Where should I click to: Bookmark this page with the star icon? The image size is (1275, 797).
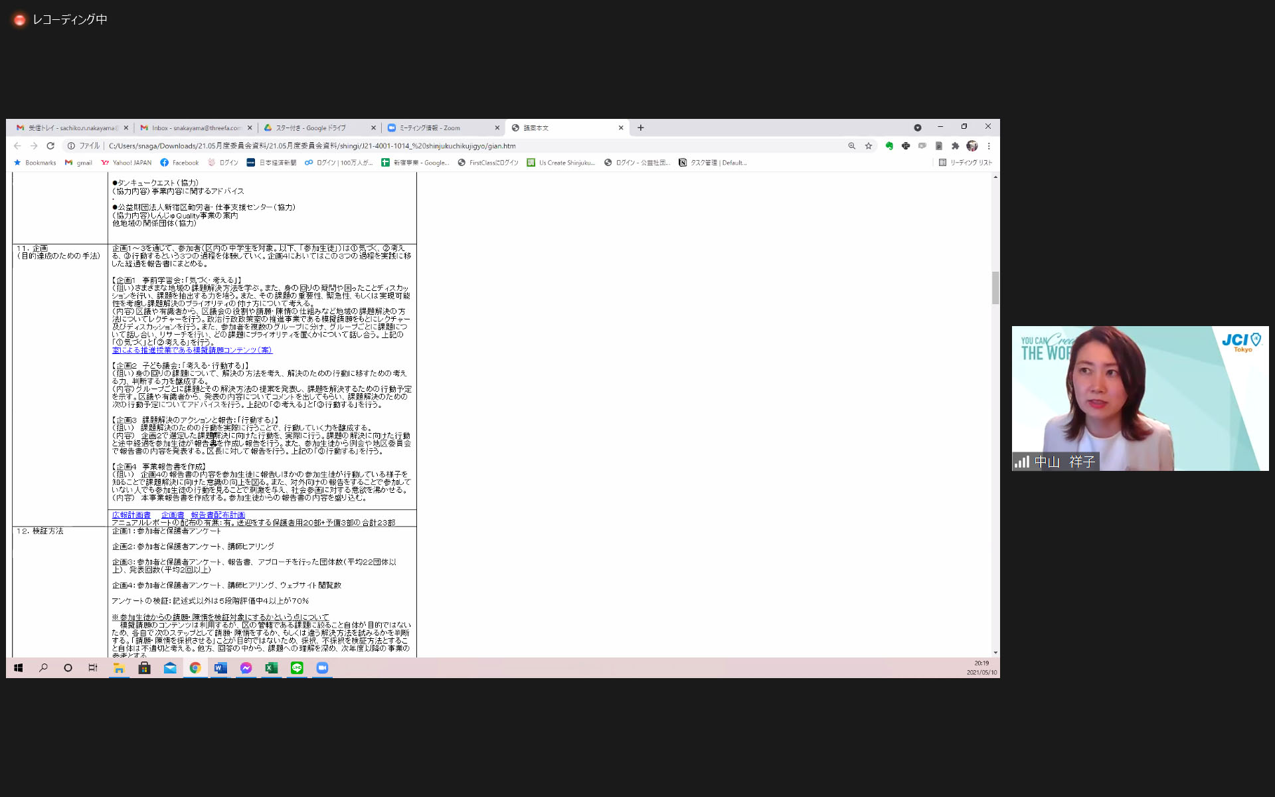tap(869, 146)
